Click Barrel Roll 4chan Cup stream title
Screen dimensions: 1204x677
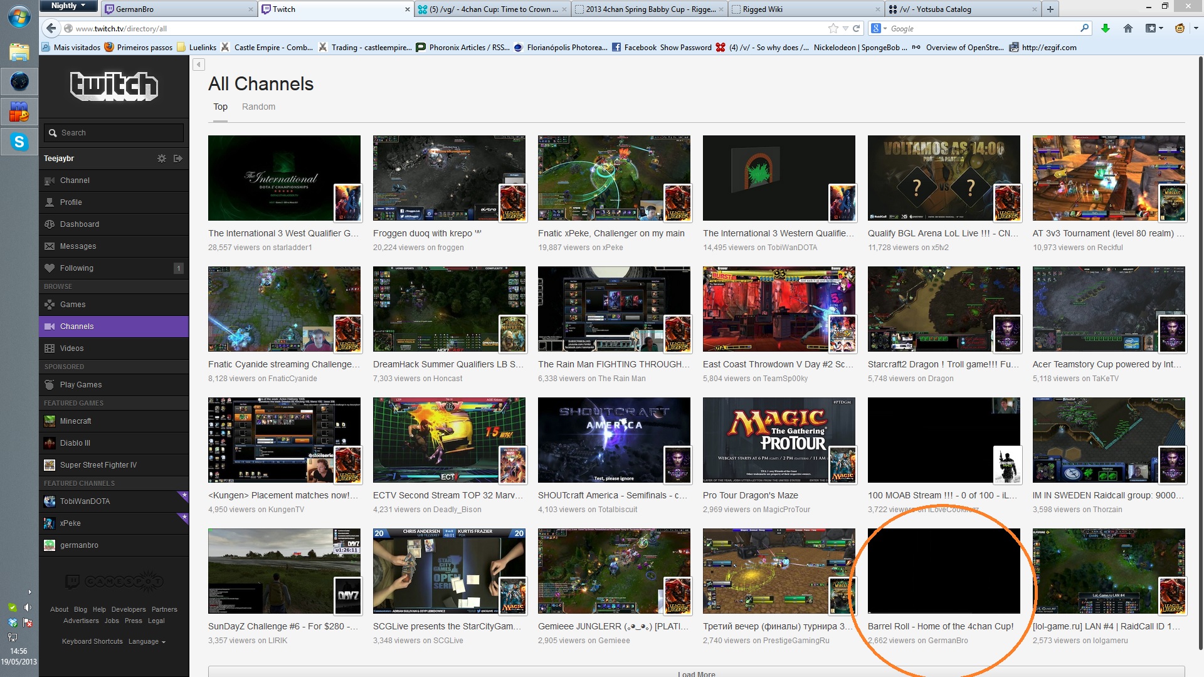(940, 626)
